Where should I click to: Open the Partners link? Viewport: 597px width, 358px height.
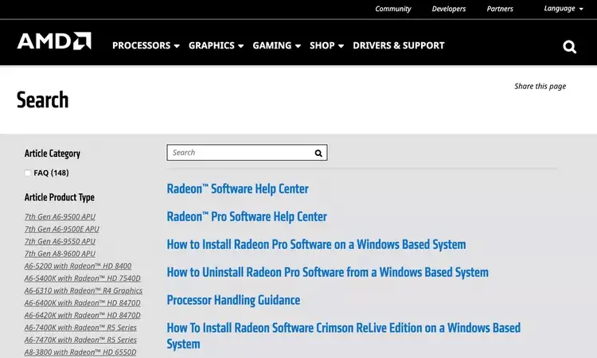point(500,9)
